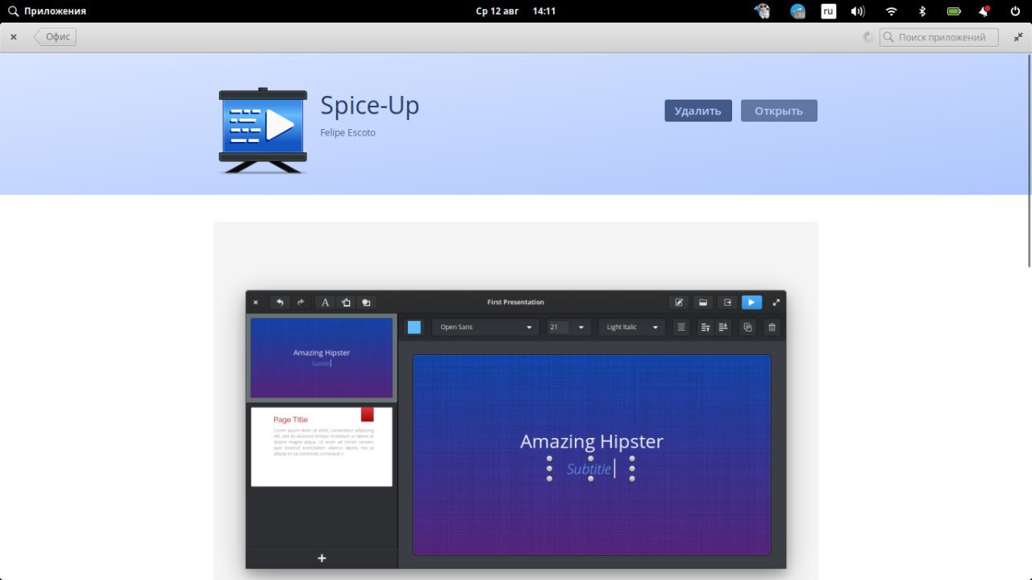Click the blue play presentation button in preview
The image size is (1032, 580).
pyautogui.click(x=751, y=303)
